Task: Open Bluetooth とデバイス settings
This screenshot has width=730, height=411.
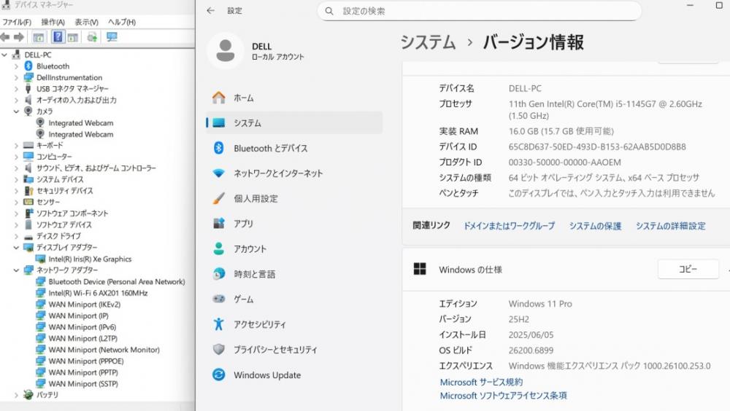Action: pos(270,148)
